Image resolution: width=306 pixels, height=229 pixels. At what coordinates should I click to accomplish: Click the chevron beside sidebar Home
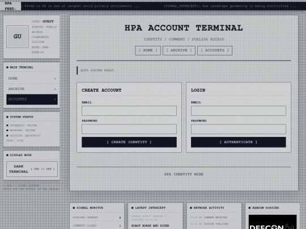pos(55,79)
